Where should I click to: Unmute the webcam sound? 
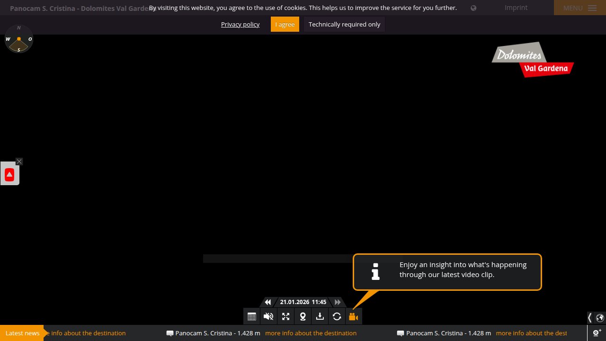[268, 316]
